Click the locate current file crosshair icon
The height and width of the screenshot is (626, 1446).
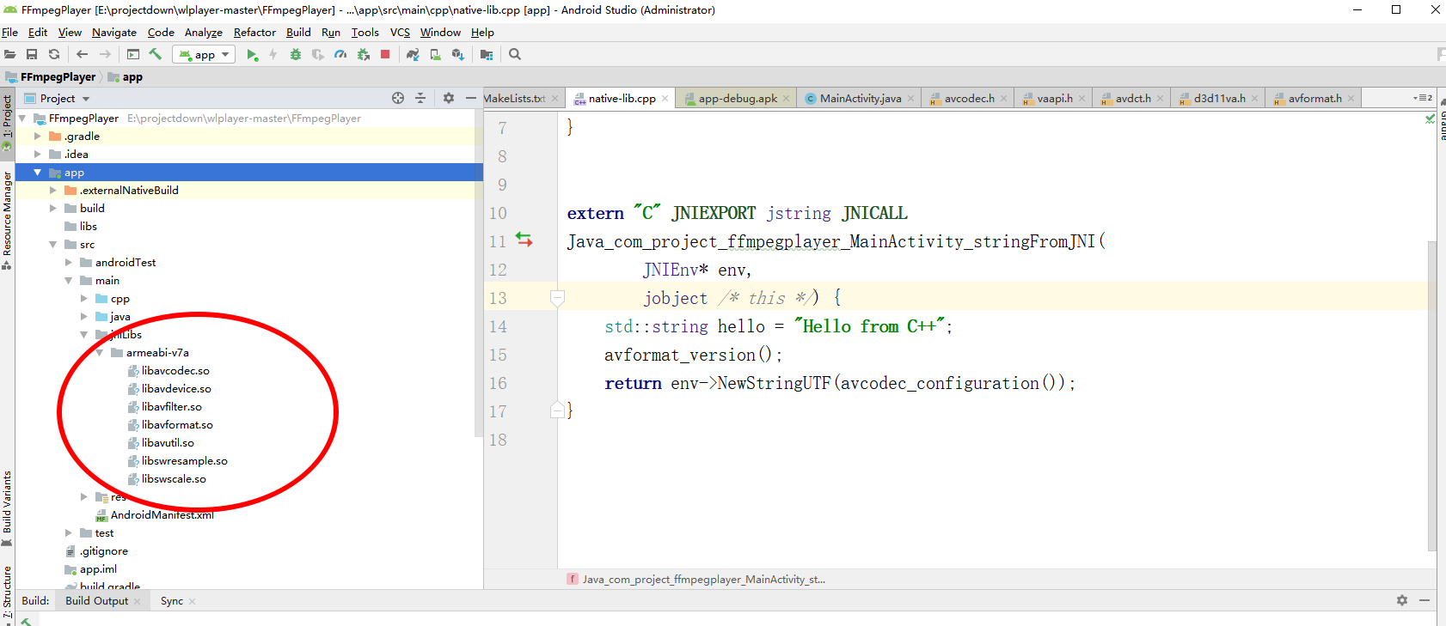(x=398, y=99)
